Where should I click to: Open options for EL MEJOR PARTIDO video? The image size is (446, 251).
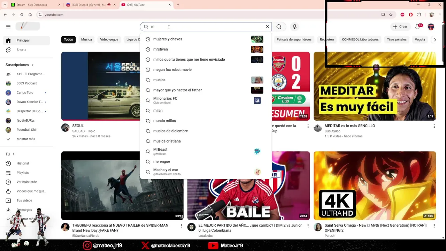tap(308, 226)
